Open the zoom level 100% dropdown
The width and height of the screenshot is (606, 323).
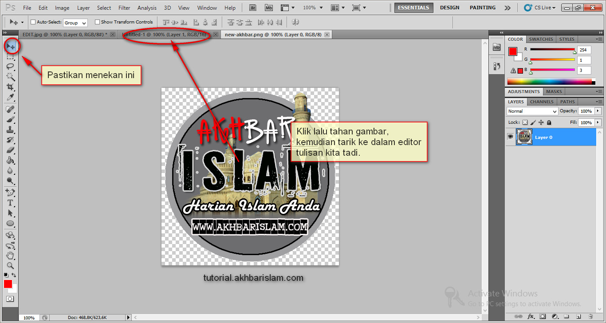coord(312,8)
